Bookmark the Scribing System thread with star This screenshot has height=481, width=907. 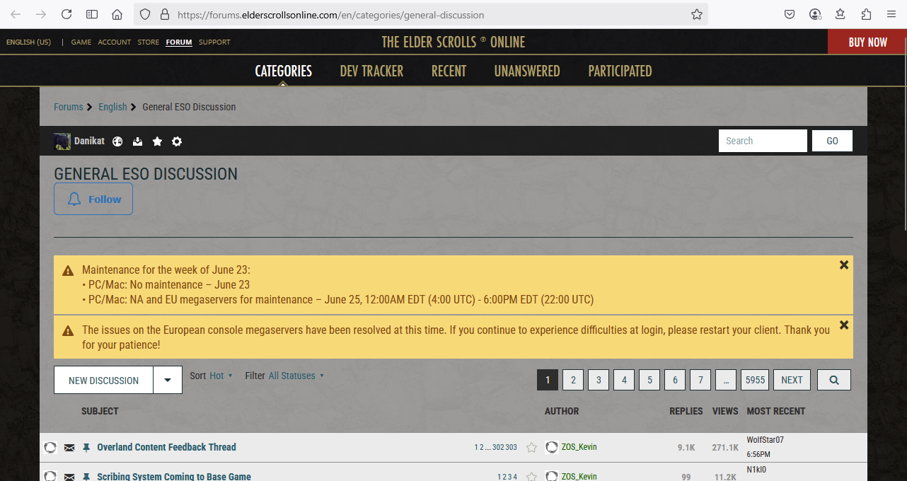click(x=531, y=477)
